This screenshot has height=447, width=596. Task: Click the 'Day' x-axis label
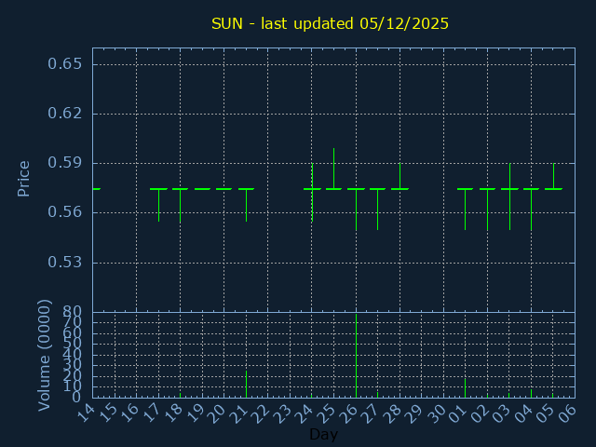coord(323,434)
